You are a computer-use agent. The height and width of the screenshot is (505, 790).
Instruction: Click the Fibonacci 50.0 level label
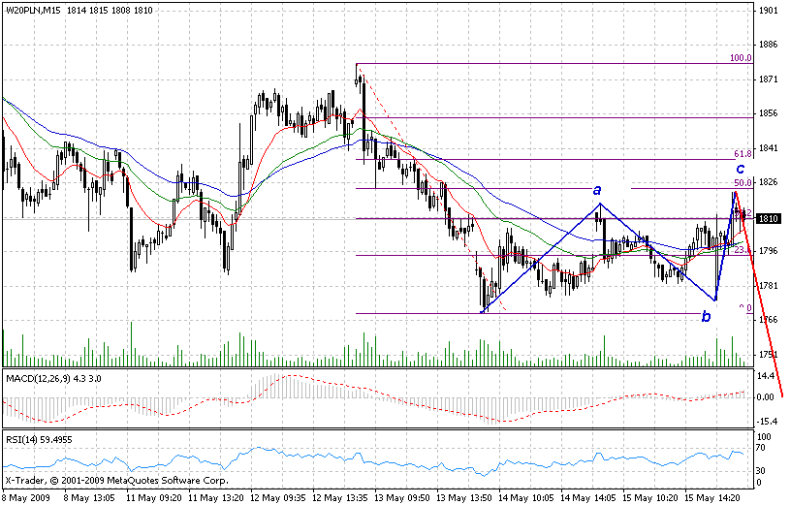point(743,183)
